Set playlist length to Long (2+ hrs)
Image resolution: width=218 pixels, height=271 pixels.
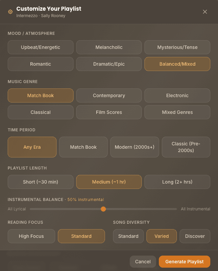coord(177,182)
